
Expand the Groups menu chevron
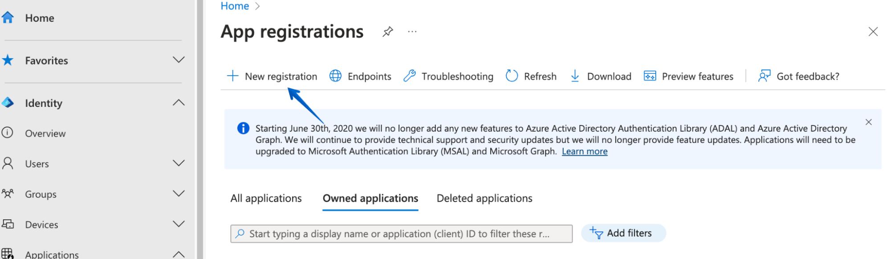point(179,194)
